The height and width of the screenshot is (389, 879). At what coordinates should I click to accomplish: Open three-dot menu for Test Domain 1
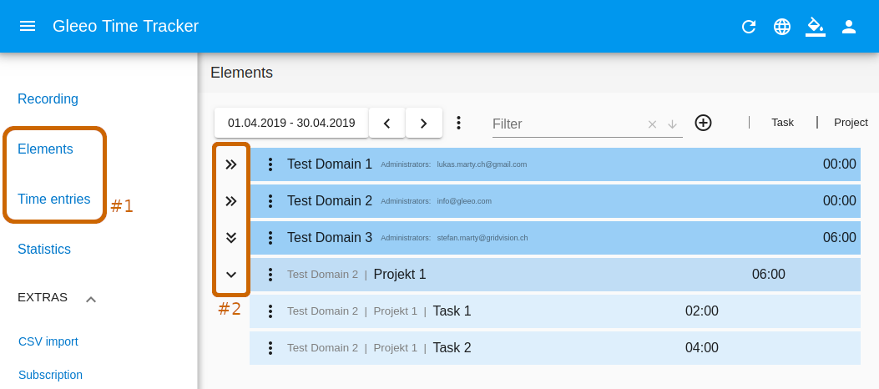(x=270, y=164)
